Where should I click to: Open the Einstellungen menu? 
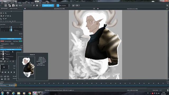(38, 3)
